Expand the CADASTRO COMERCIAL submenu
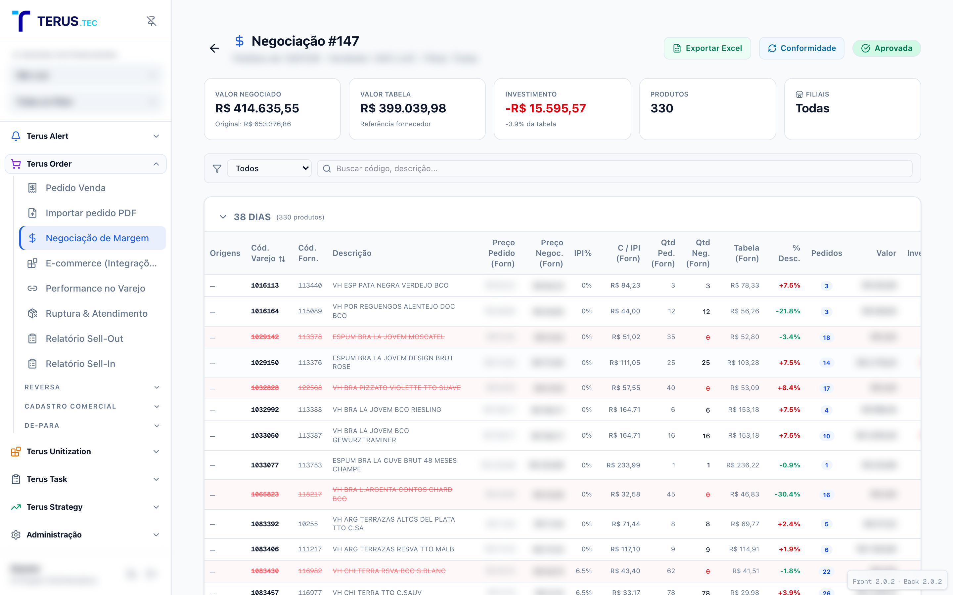 (157, 407)
